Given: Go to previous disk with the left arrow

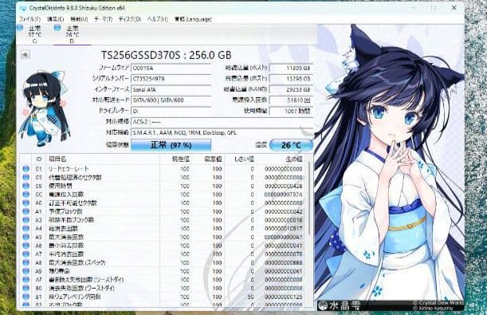Looking at the screenshot, I should point(25,55).
